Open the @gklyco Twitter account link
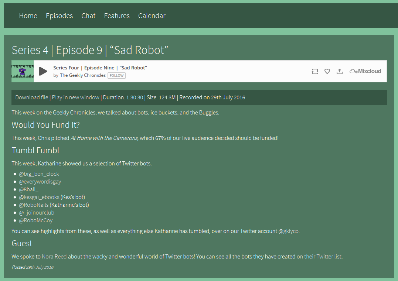The height and width of the screenshot is (281, 398). pos(289,231)
